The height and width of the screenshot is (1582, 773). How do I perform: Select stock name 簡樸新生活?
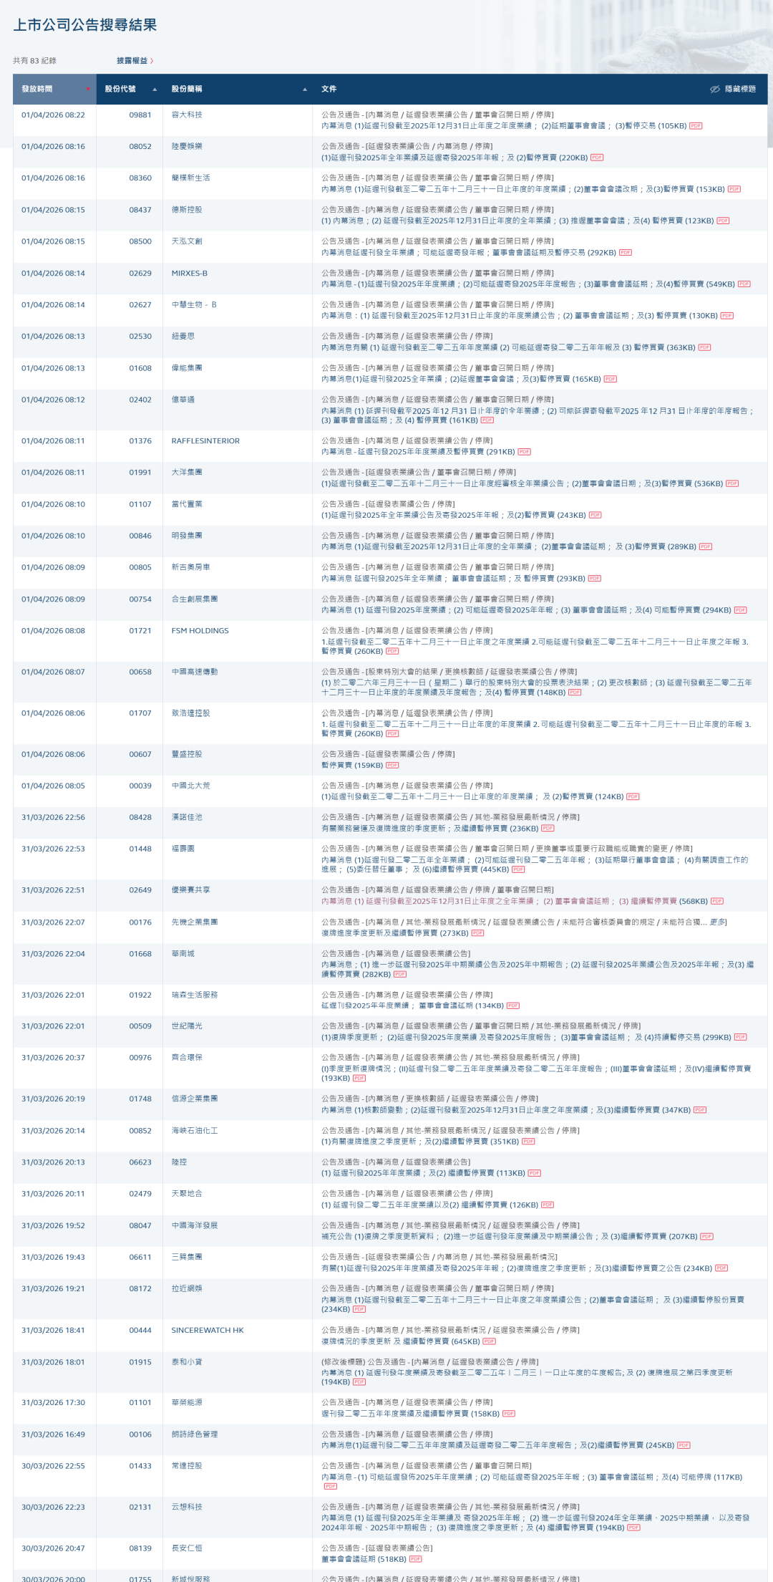point(191,178)
